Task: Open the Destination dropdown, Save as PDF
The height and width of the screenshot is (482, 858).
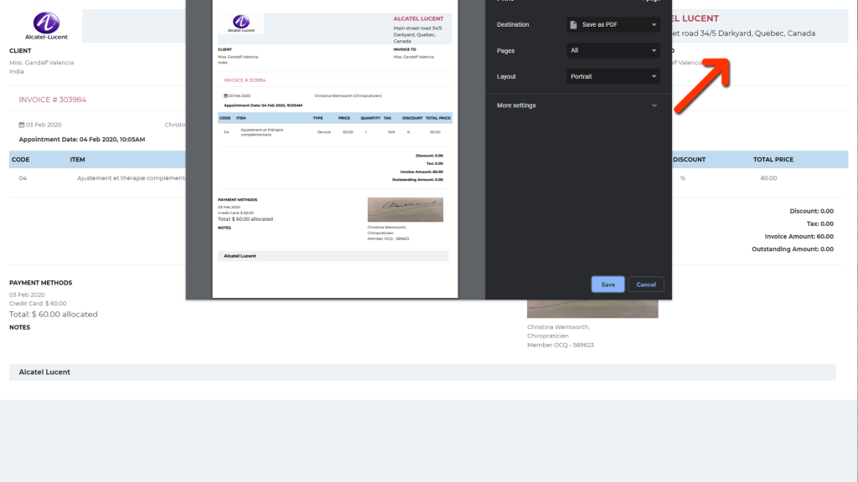Action: (612, 24)
